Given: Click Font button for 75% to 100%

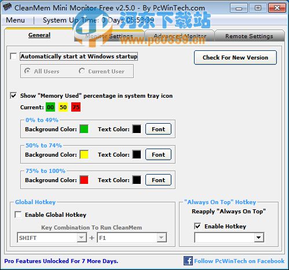Looking at the screenshot, I should pos(158,180).
